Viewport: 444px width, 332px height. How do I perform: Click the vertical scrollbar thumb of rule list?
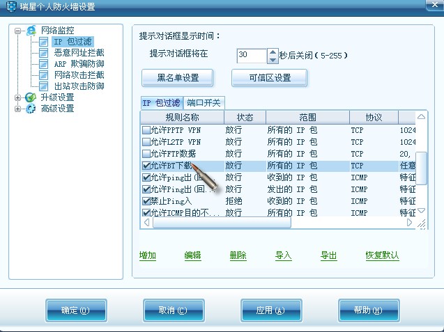421,168
